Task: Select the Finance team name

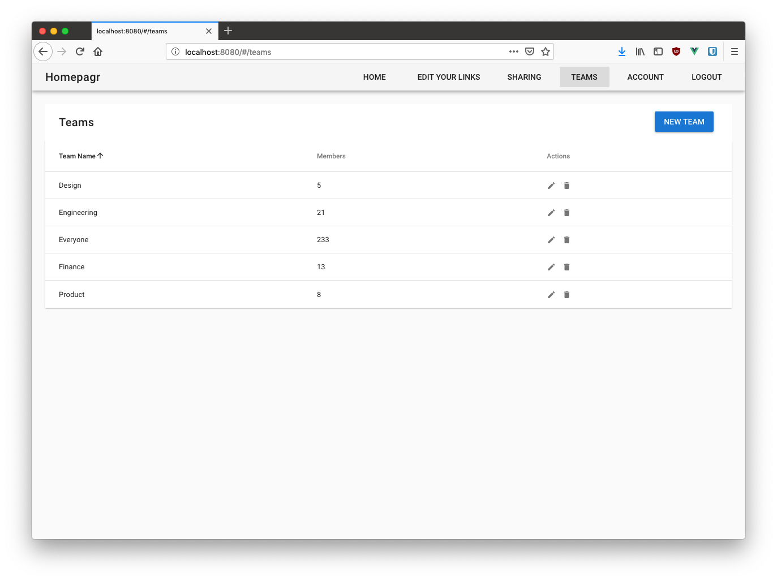Action: pyautogui.click(x=72, y=267)
